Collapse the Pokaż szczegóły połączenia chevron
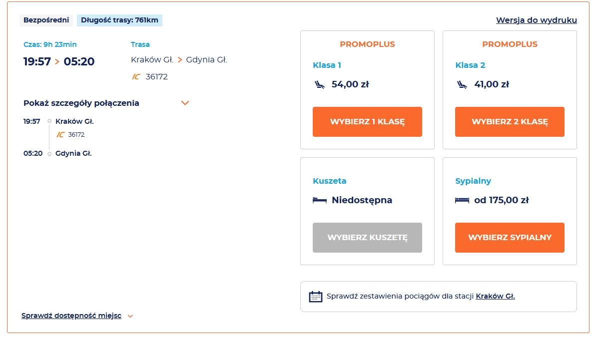Screen dimensions: 595x338 click(x=185, y=103)
